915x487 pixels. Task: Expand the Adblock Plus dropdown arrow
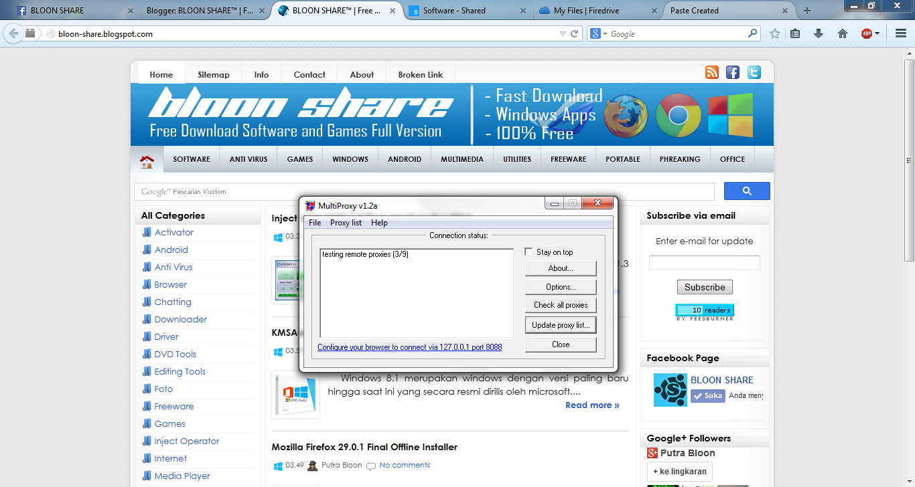point(877,33)
